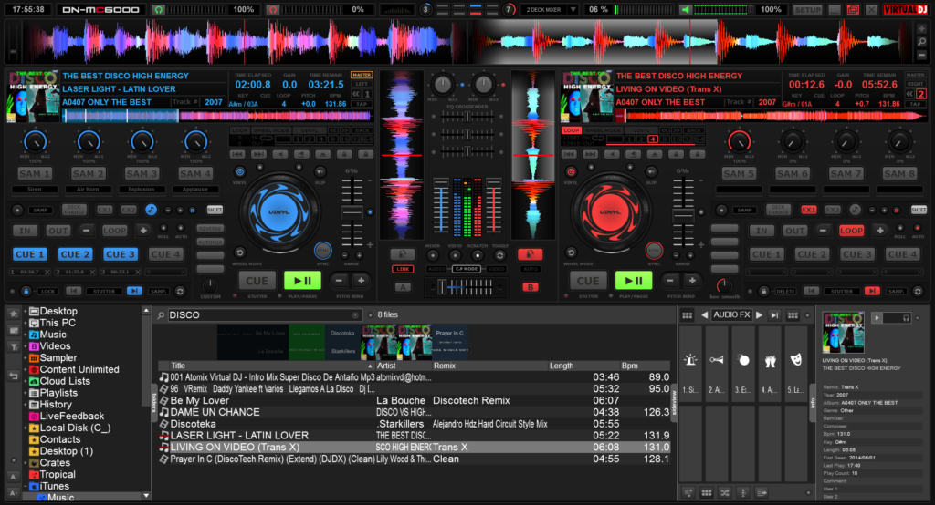The height and width of the screenshot is (505, 935).
Task: Select LASER LIGHT - LATIN LOVER track row
Action: 414,436
